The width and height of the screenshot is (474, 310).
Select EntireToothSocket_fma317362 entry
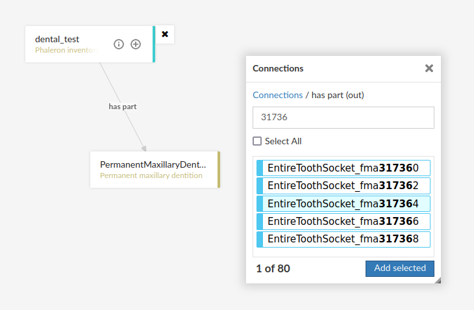[x=343, y=185]
